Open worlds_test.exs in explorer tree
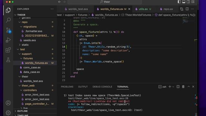The height and width of the screenshot is (116, 206). tap(33, 81)
